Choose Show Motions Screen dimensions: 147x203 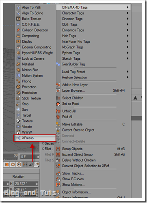click(93, 185)
